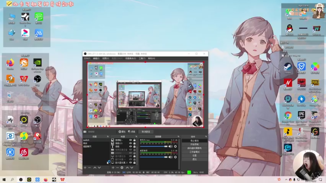Add a new scene with the plus icon

click(x=85, y=168)
